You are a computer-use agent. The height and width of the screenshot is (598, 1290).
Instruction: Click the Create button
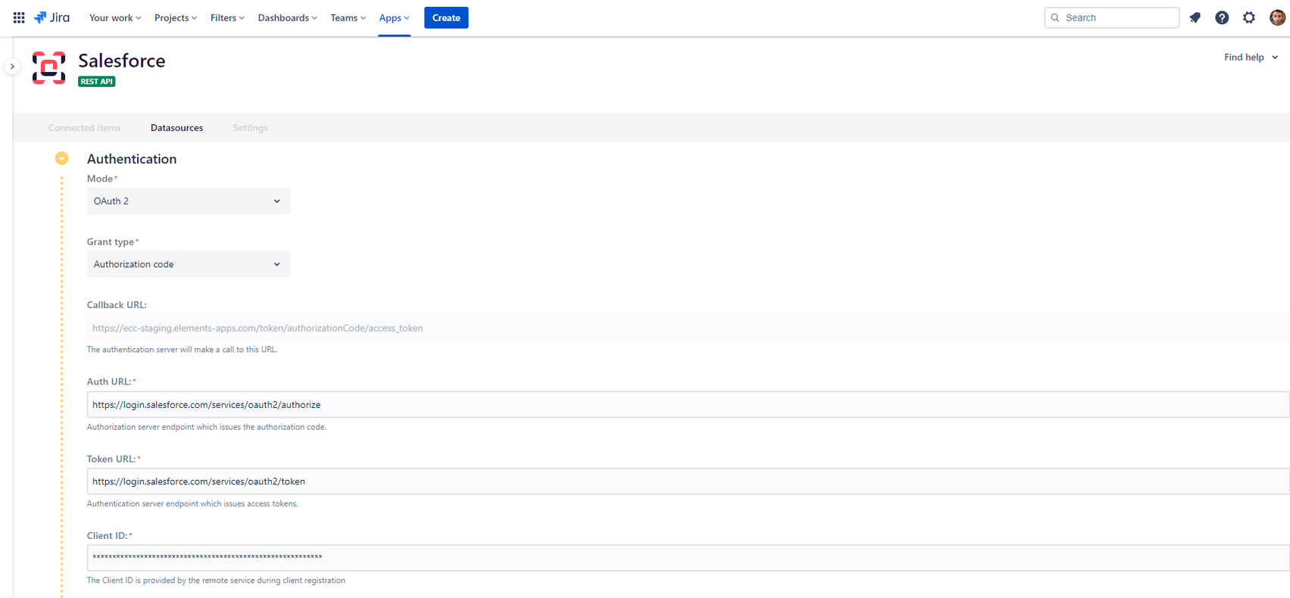(x=446, y=17)
